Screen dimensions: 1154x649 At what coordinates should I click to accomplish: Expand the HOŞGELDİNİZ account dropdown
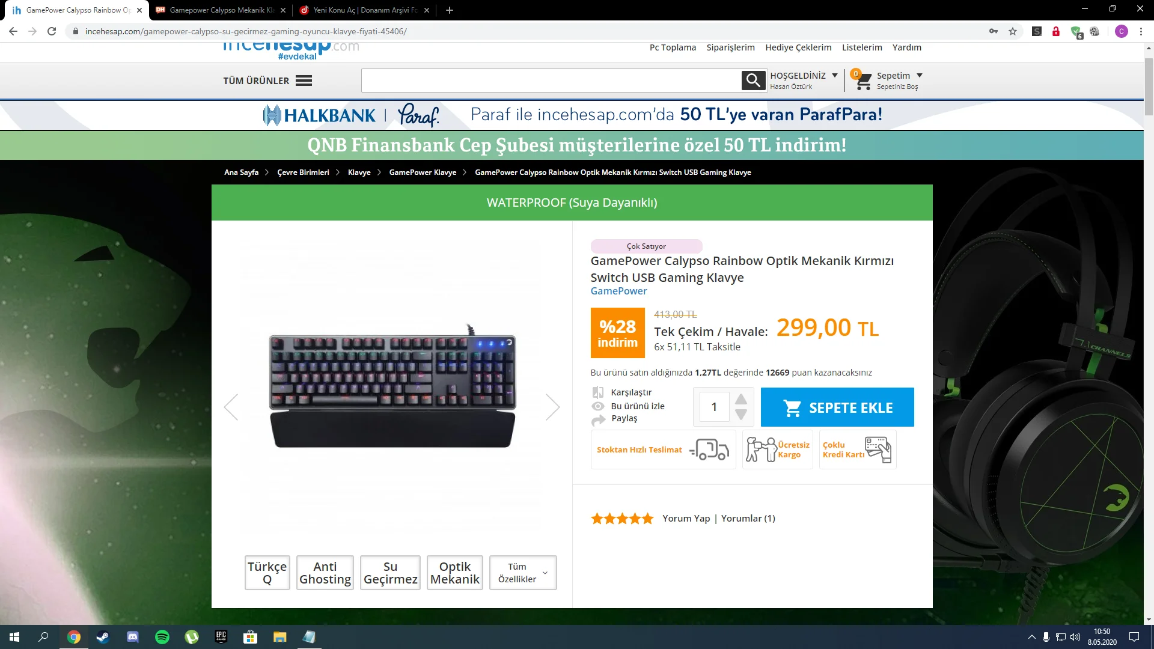pyautogui.click(x=835, y=76)
